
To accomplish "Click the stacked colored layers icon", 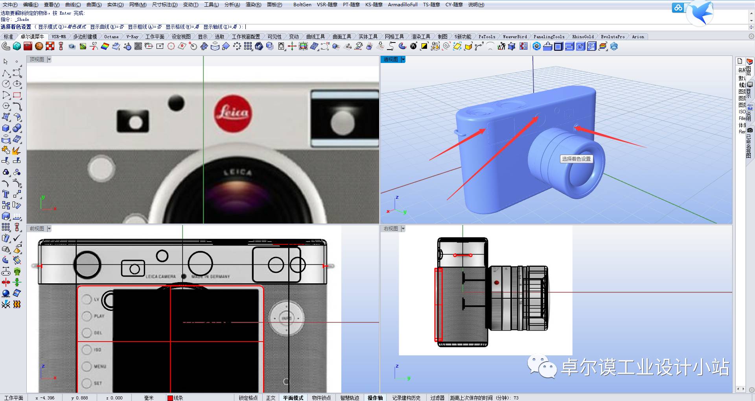I will pyautogui.click(x=603, y=46).
